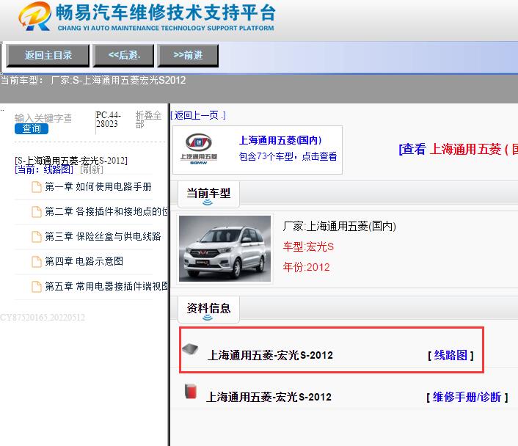518x446 pixels.
Task: Click the SGMW Wuling brand logo
Action: [x=199, y=149]
